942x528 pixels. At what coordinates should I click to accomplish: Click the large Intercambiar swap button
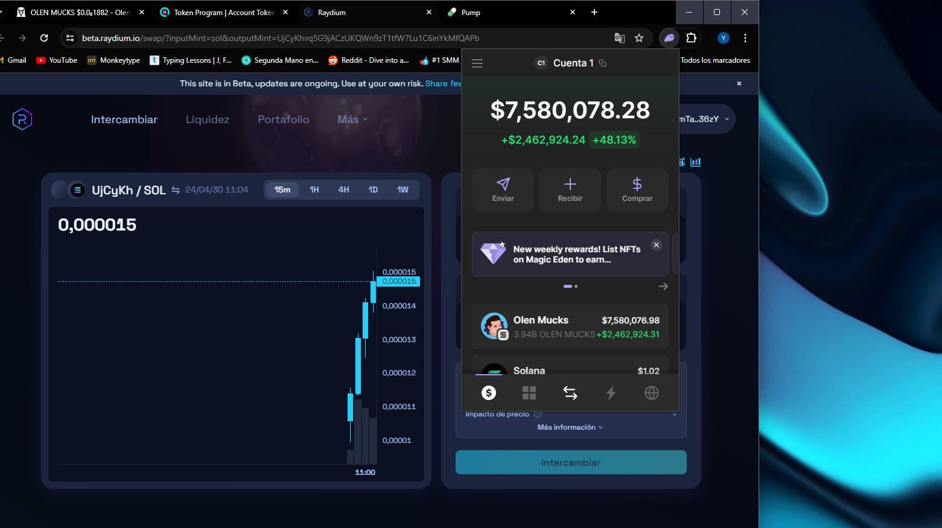pos(571,462)
